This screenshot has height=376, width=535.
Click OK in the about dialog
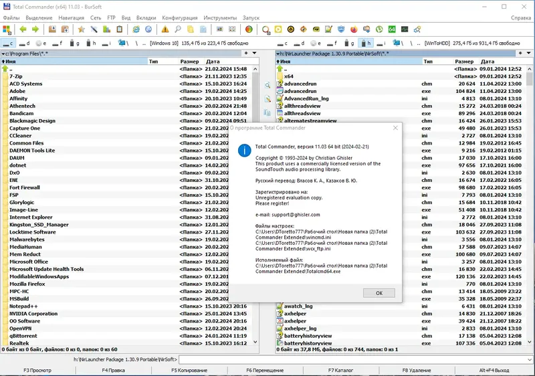379,293
